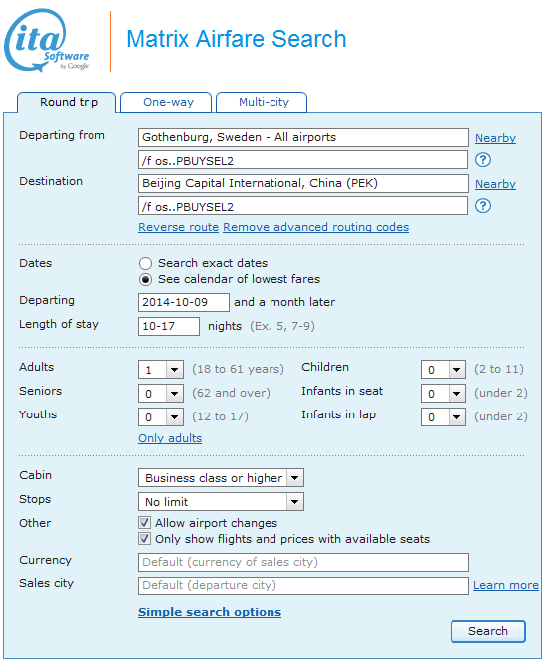
Task: Expand the Adults count dropdown
Action: point(161,370)
